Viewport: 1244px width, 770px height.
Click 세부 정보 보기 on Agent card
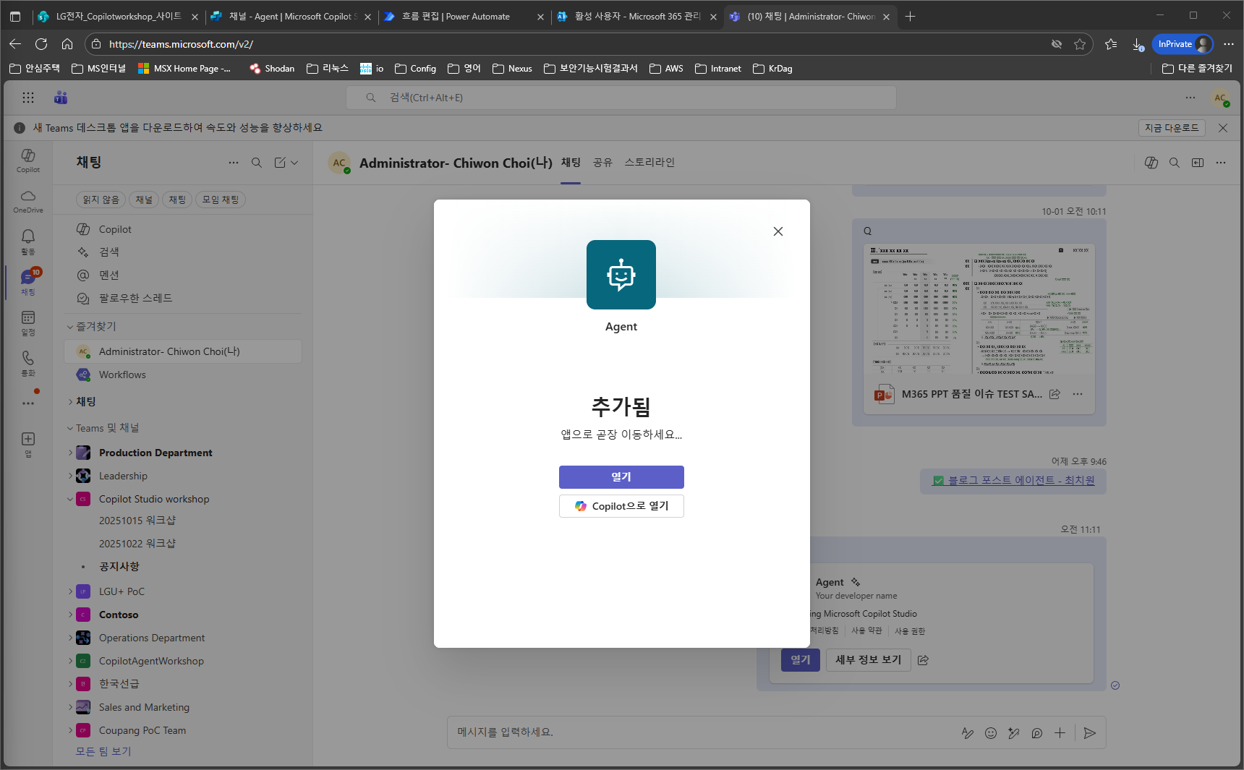coord(868,660)
